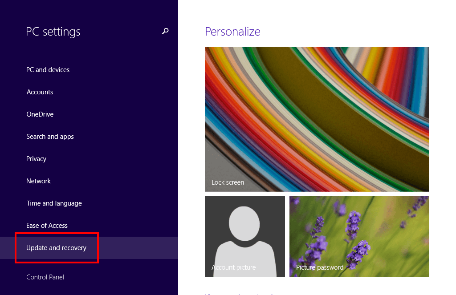The image size is (456, 295).
Task: Open the Account picture tile
Action: coord(245,236)
